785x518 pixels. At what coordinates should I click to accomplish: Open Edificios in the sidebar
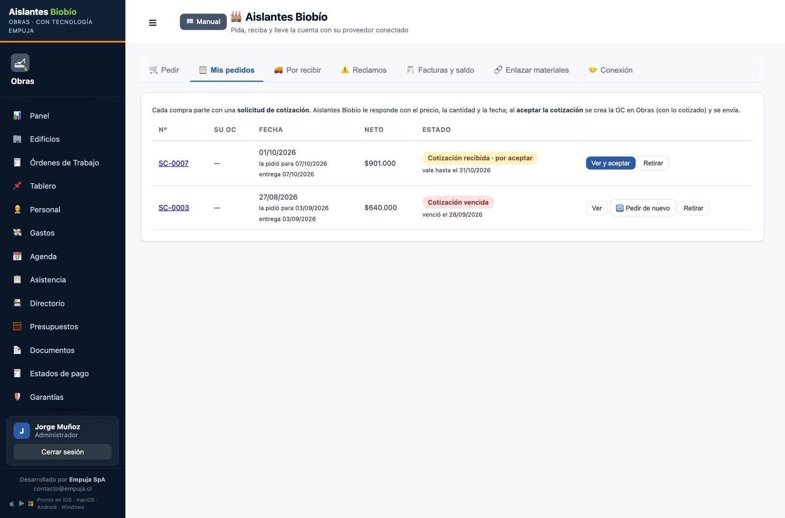(63, 139)
